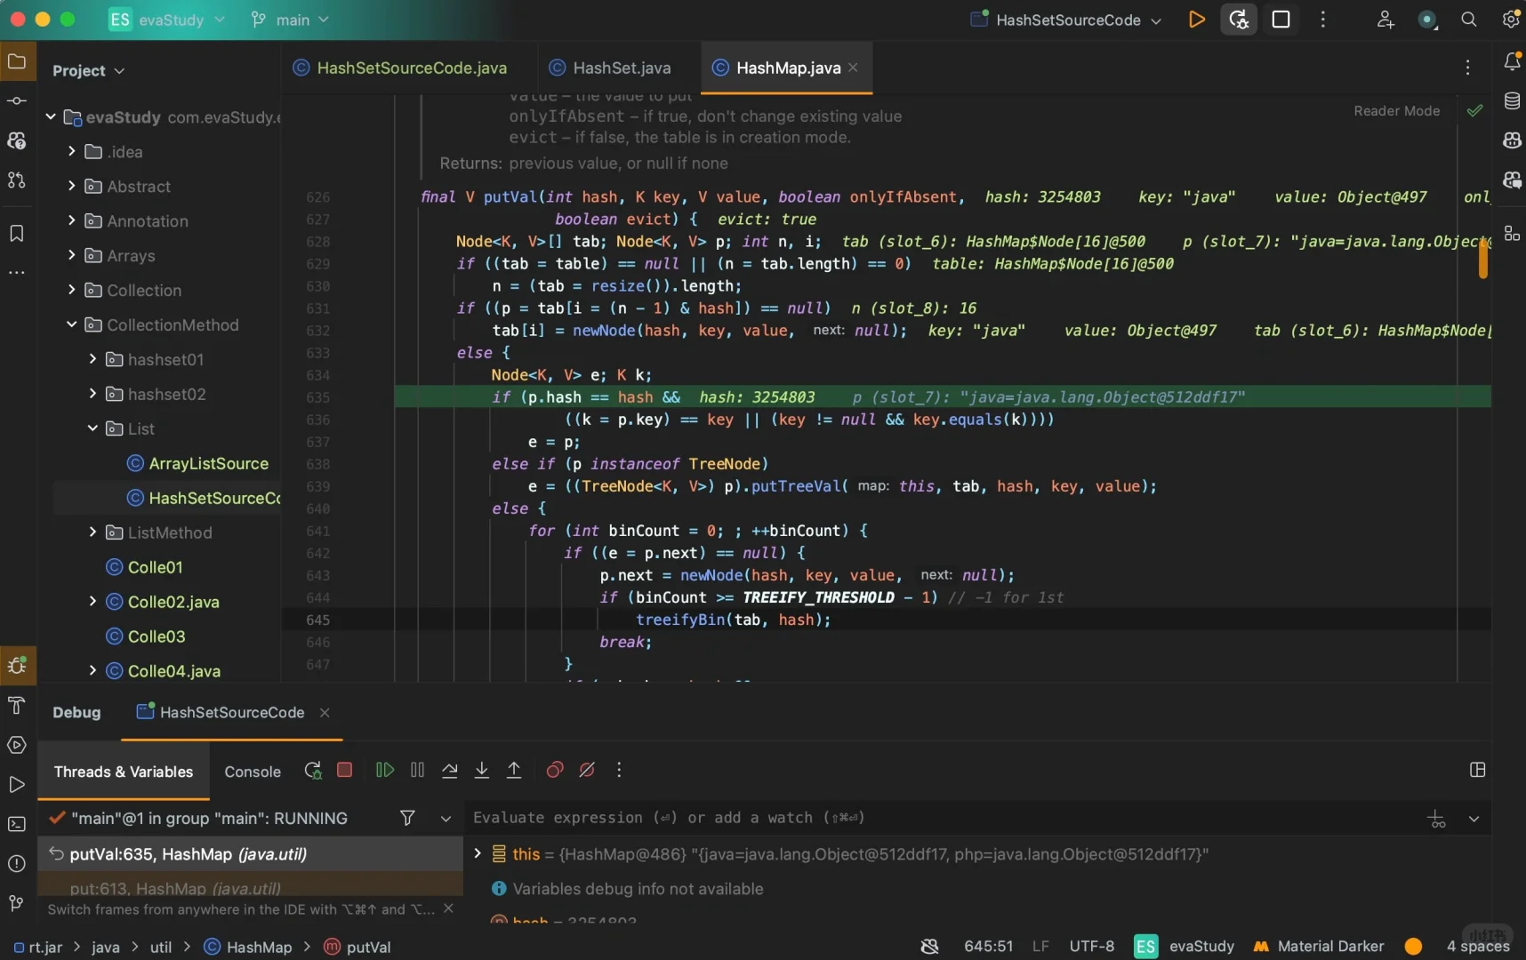Image resolution: width=1526 pixels, height=960 pixels.
Task: Change UTF-8 file encoding
Action: [x=1091, y=947]
